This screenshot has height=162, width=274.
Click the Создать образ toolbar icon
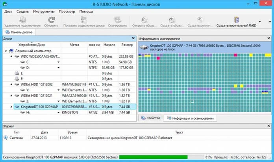tap(172, 20)
